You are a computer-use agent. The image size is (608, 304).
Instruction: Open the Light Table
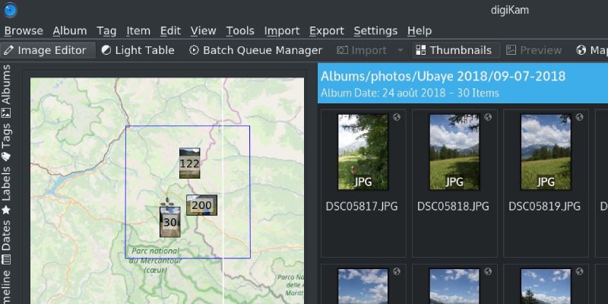[138, 50]
